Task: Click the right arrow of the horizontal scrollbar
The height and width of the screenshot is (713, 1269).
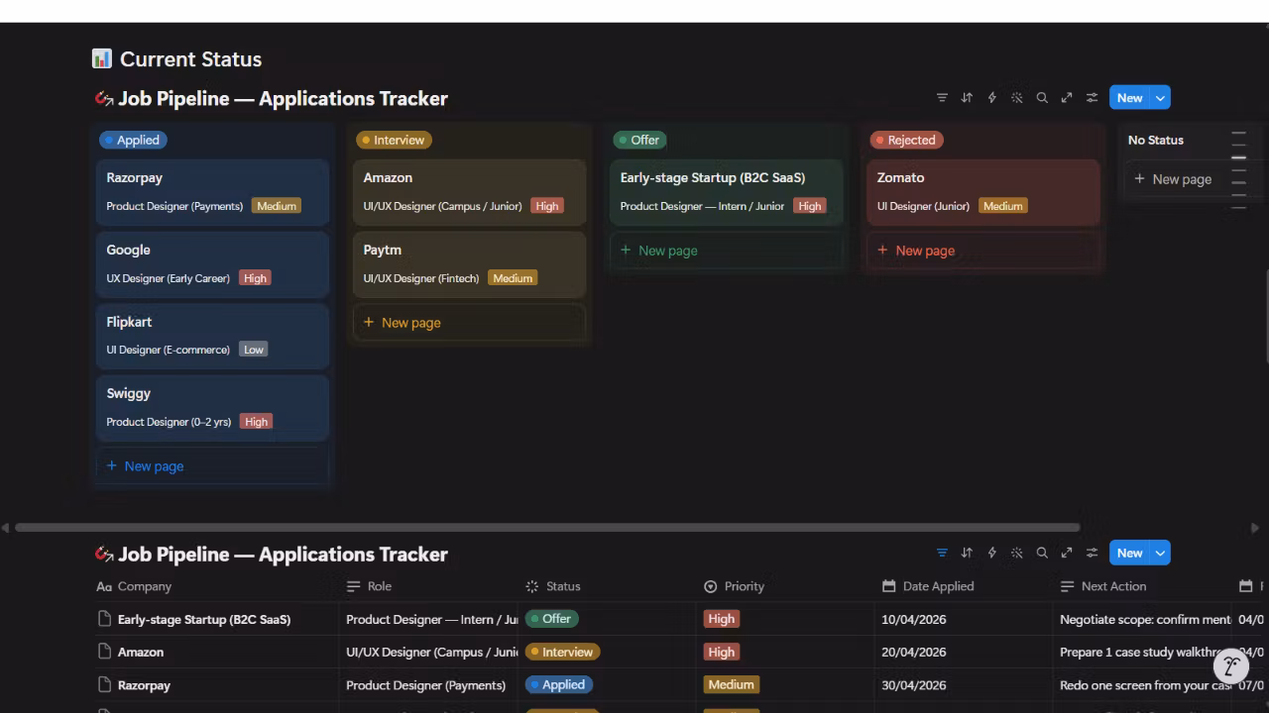Action: point(1255,528)
